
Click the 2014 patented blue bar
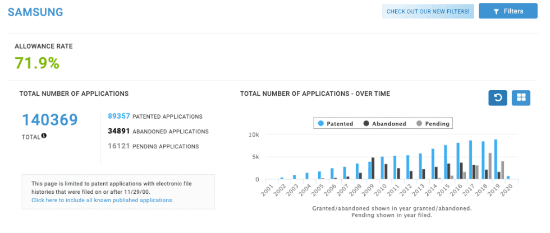coord(433,164)
